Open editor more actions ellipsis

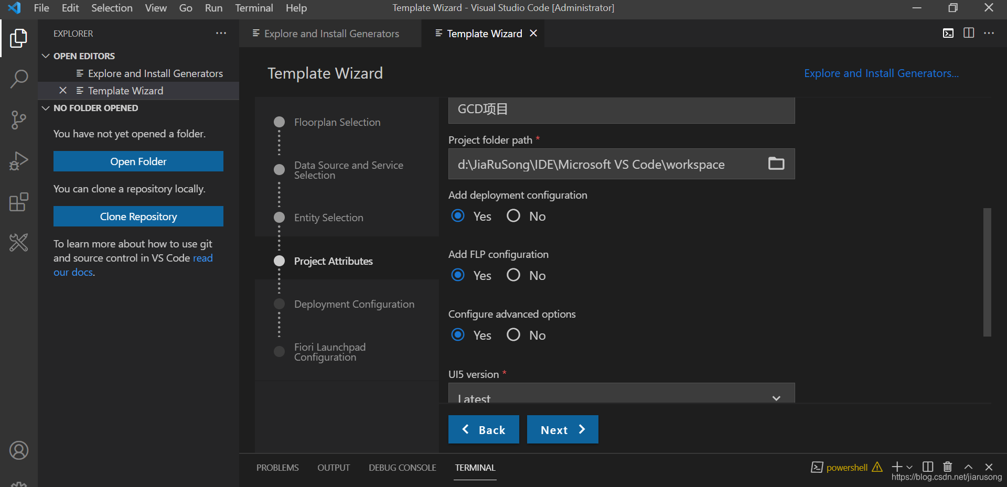[x=989, y=34]
